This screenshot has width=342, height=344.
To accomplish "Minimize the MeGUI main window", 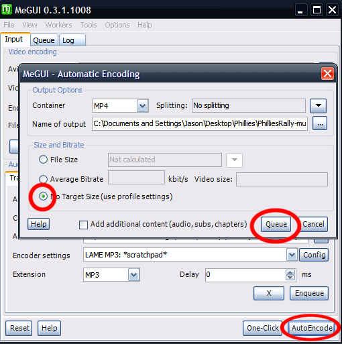I will pyautogui.click(x=300, y=10).
